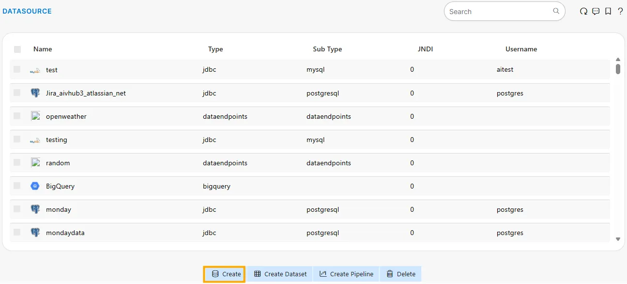Open help via the question mark icon
The image size is (627, 284).
click(x=620, y=11)
